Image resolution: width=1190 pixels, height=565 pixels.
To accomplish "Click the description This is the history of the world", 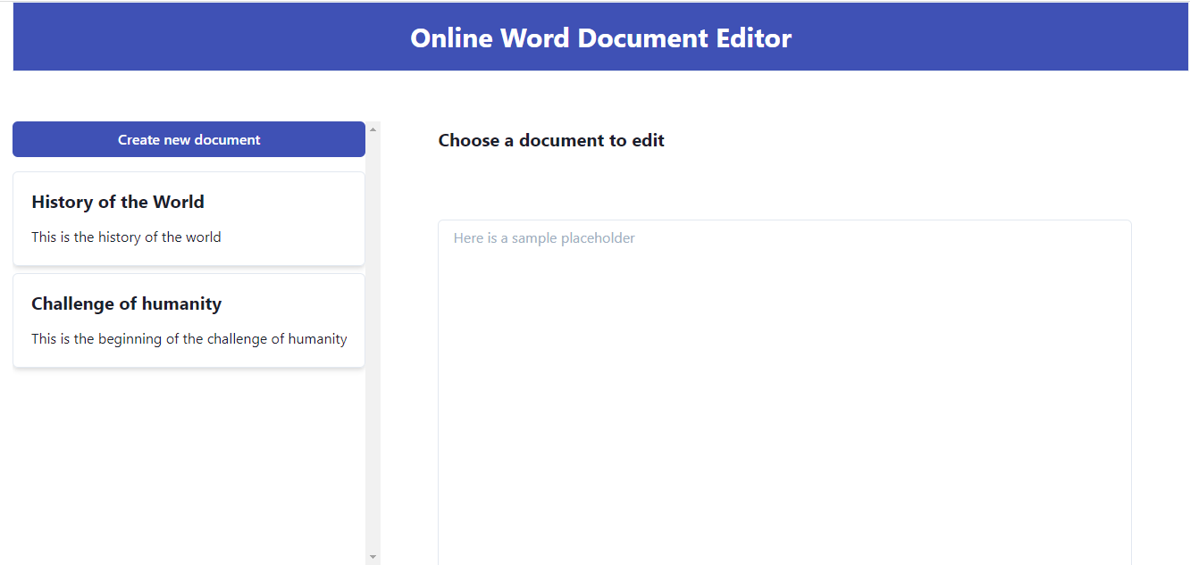I will pos(126,237).
